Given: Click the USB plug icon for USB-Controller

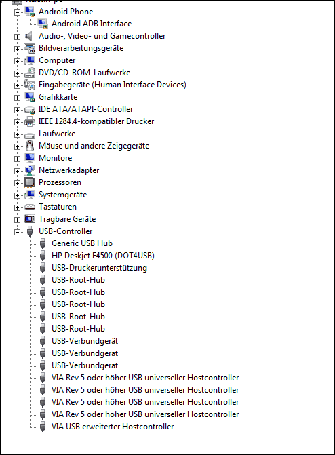Looking at the screenshot, I should click(x=30, y=231).
